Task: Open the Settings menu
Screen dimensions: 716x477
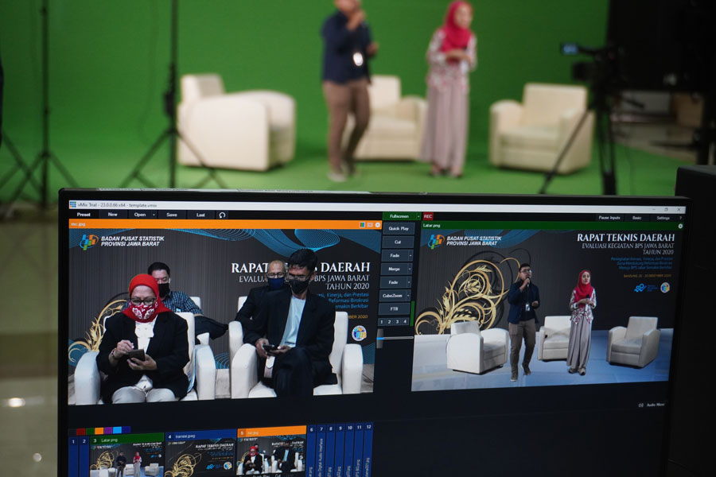Action: point(661,219)
